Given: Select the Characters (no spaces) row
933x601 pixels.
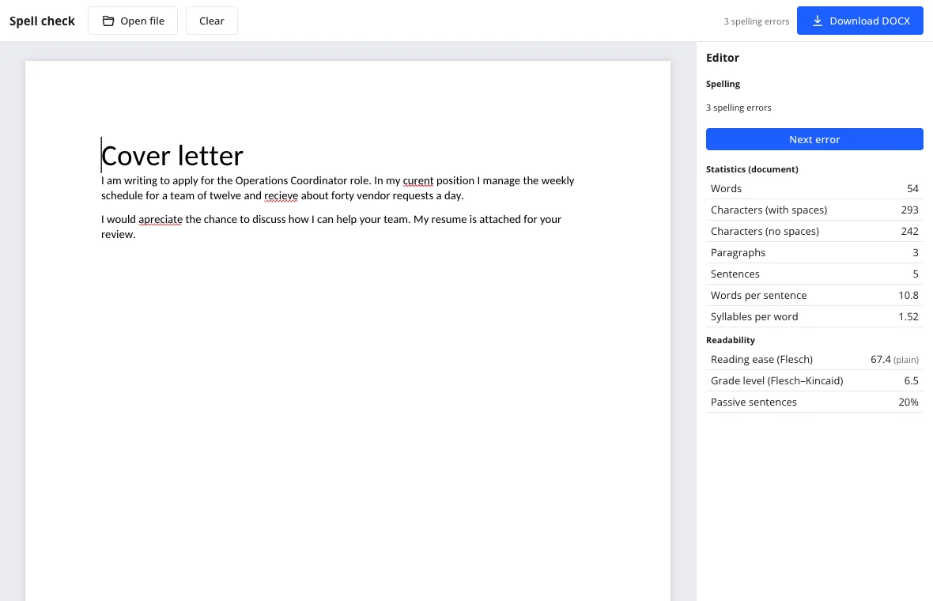Looking at the screenshot, I should click(814, 232).
